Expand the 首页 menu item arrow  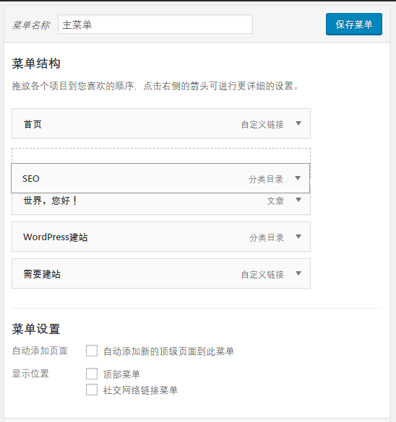[x=298, y=123]
